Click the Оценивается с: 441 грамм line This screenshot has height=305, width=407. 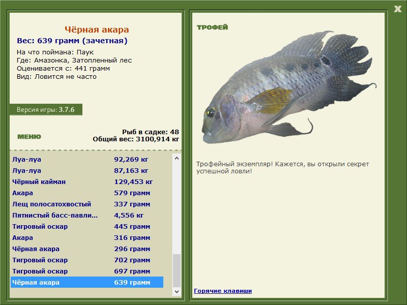point(63,69)
